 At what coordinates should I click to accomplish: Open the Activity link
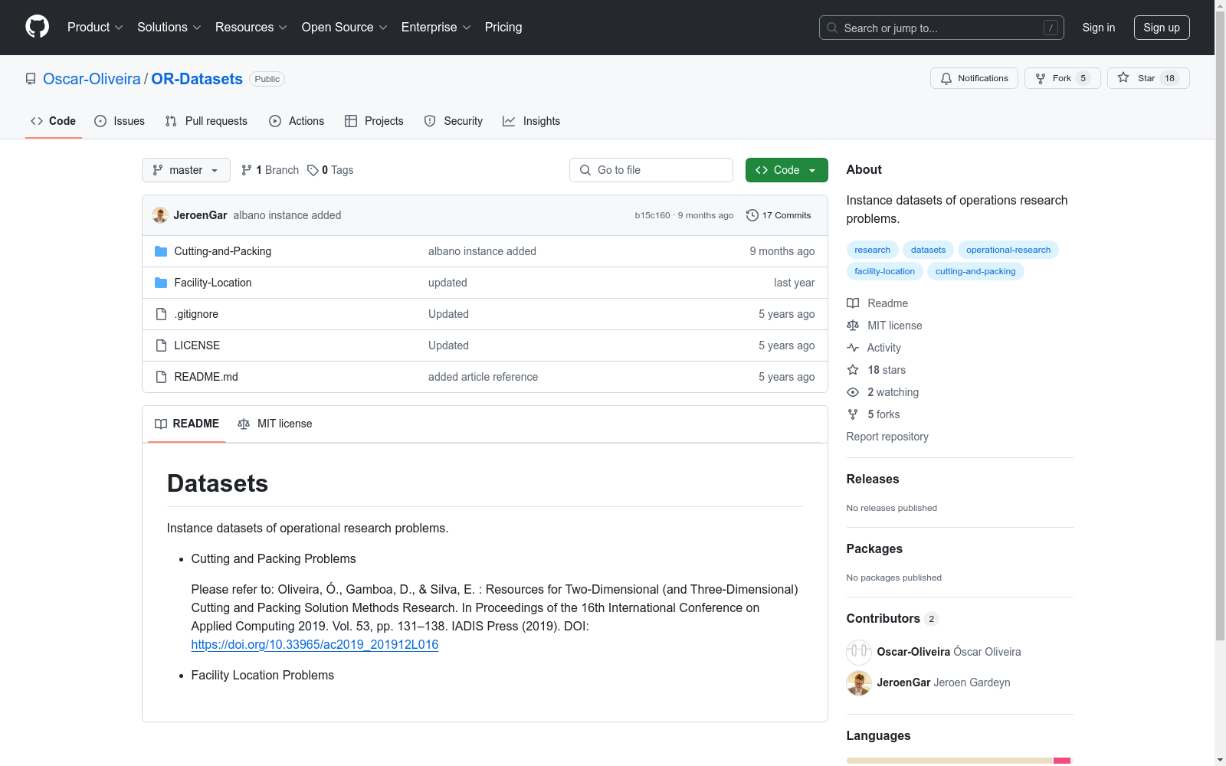(x=874, y=348)
